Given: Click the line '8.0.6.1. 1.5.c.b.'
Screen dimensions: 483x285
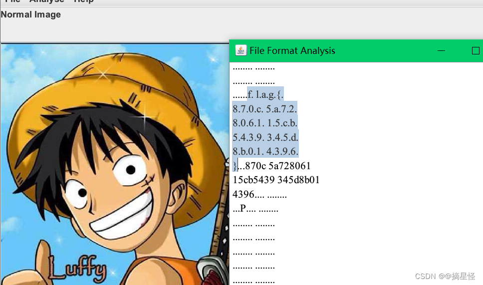Looking at the screenshot, I should coord(265,123).
